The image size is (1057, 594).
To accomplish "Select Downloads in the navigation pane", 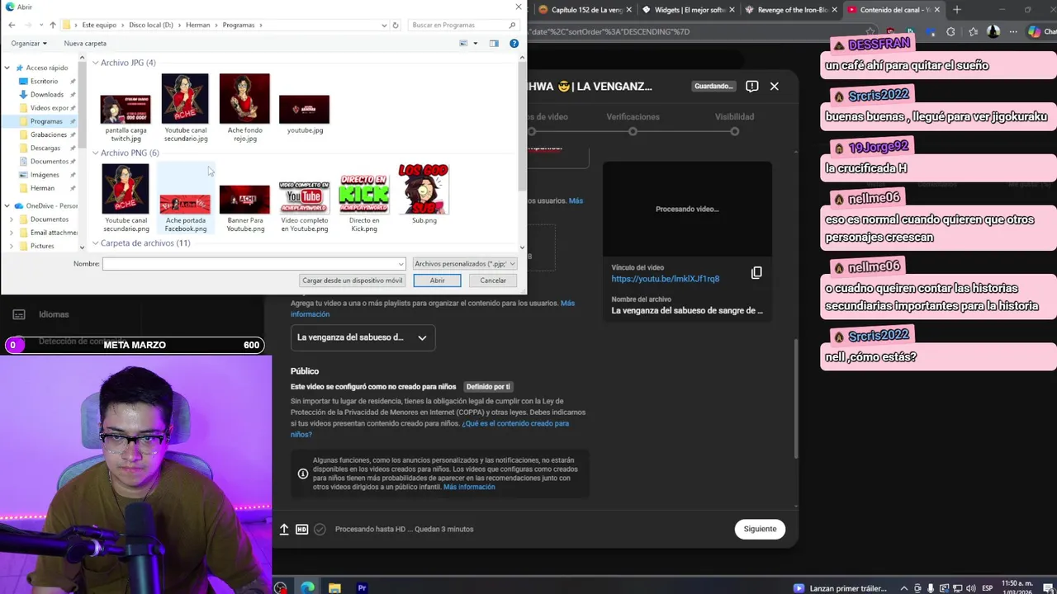I will pos(46,95).
